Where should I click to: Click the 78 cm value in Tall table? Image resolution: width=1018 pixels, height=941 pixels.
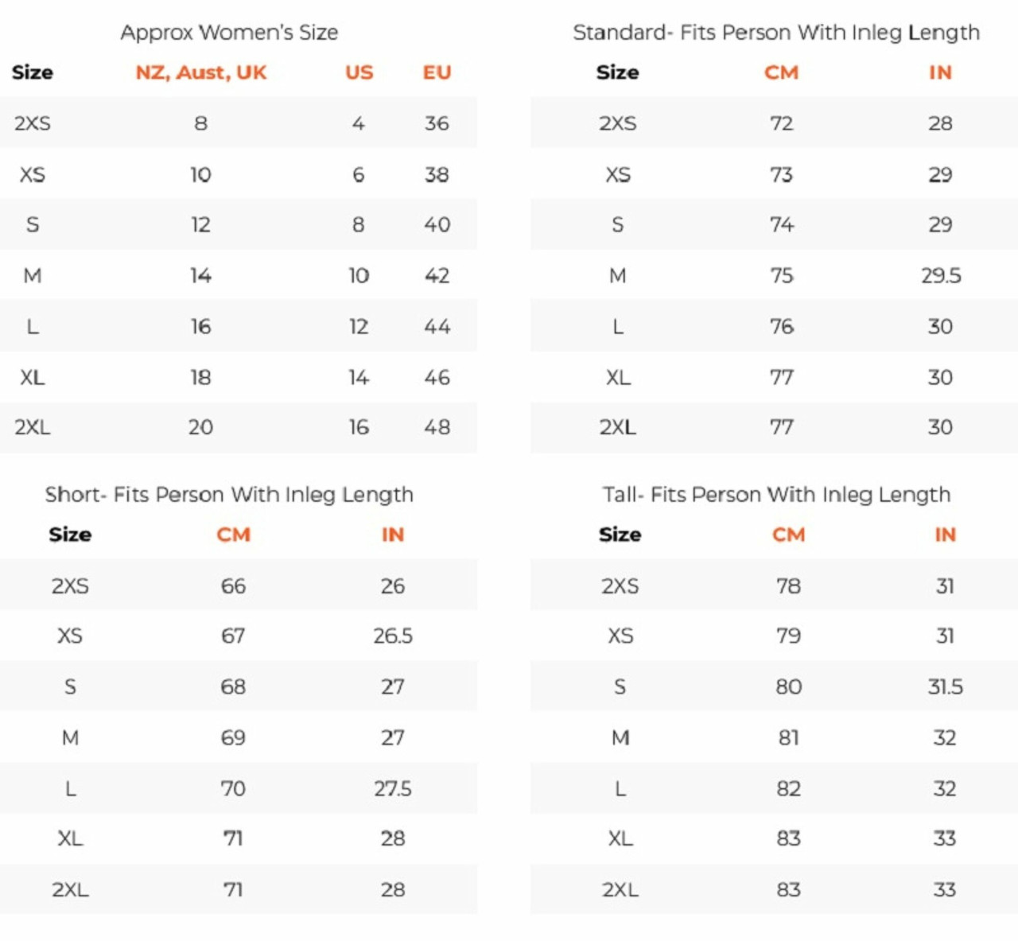(788, 586)
